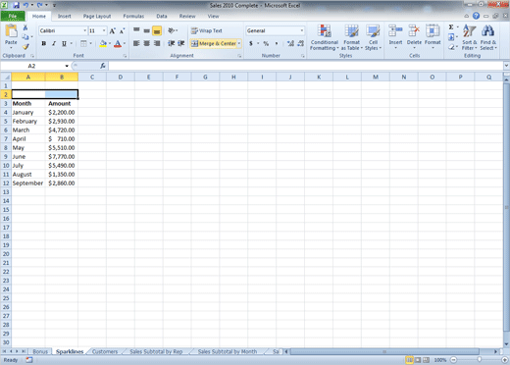The width and height of the screenshot is (510, 365).
Task: Click in the formula bar input
Action: tap(306, 66)
